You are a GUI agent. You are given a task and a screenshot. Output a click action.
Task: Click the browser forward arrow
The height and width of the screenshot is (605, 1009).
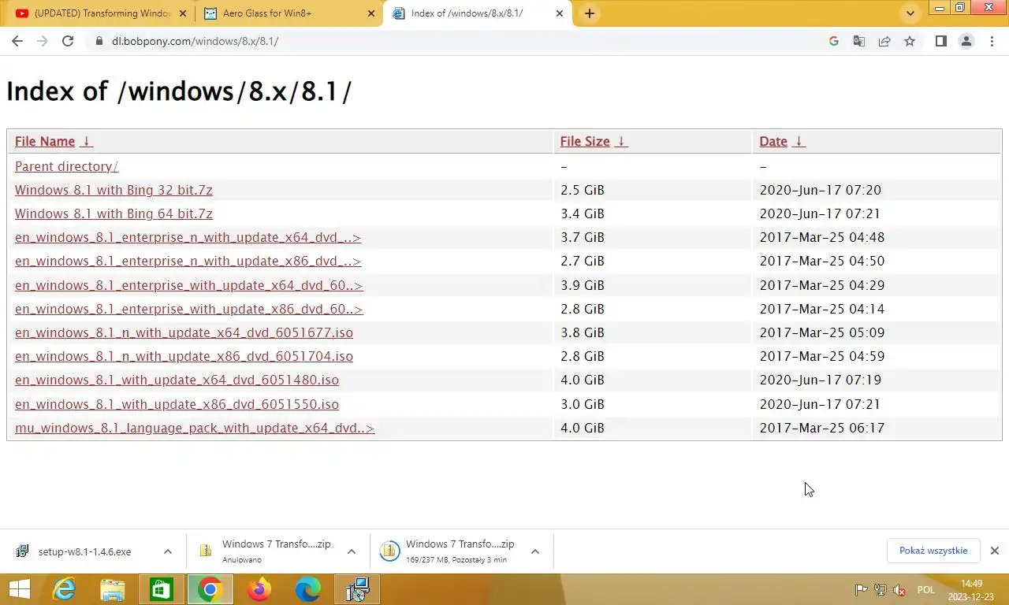43,41
